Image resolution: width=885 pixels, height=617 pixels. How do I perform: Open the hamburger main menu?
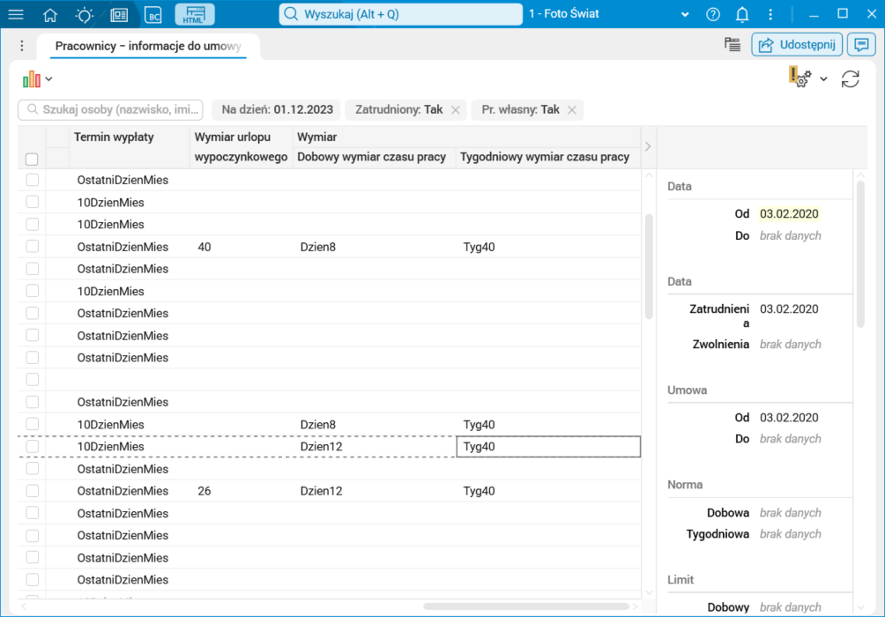coord(16,14)
